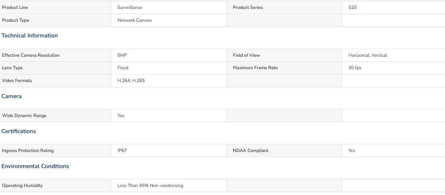
Task: Select the Surveillance value cell
Action: (168, 7)
